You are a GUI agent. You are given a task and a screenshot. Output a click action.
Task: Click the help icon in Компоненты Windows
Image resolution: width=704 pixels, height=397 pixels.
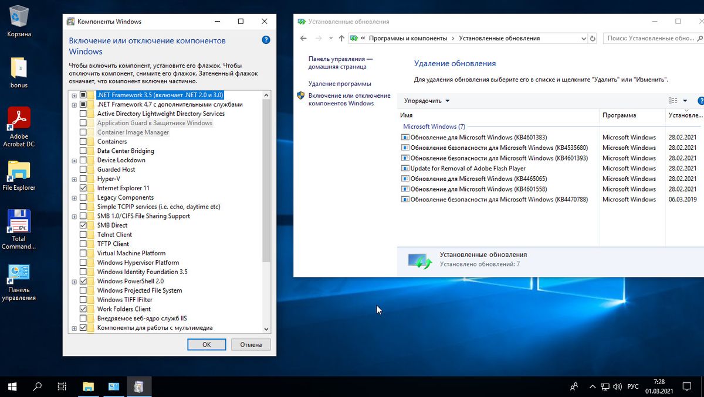(266, 40)
